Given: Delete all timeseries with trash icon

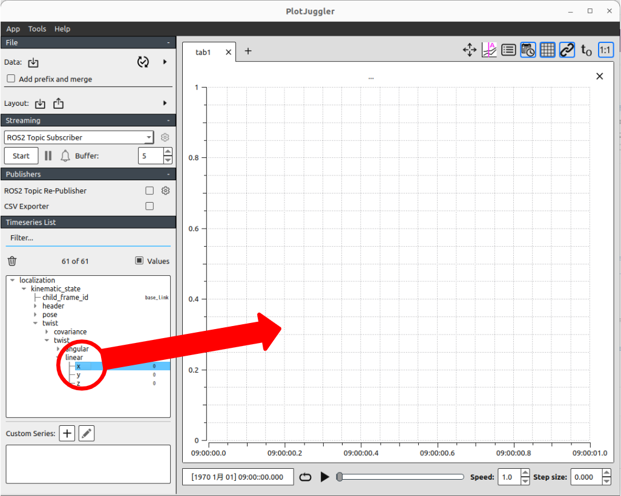Looking at the screenshot, I should pyautogui.click(x=12, y=261).
